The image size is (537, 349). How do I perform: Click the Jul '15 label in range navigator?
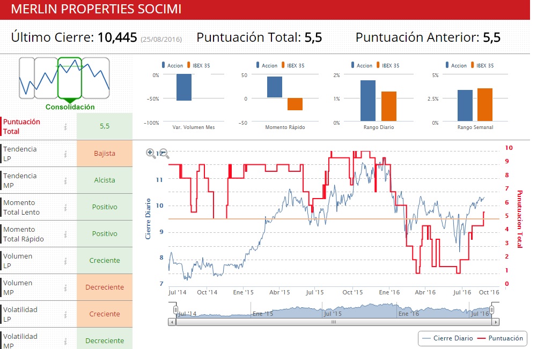coord(333,314)
